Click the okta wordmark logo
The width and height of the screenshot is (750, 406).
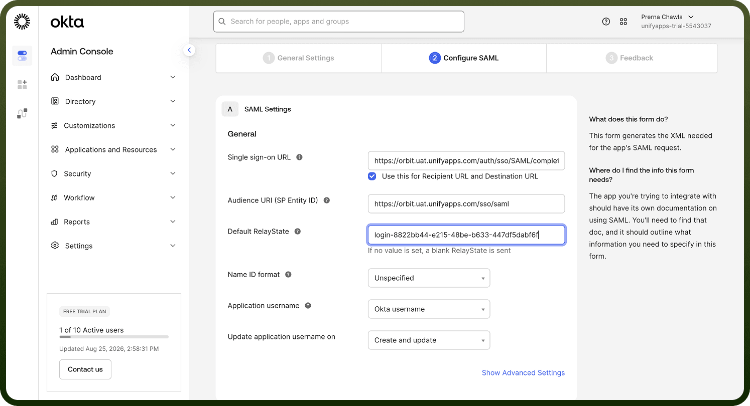click(67, 22)
